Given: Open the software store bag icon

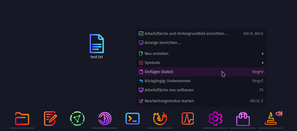Looking at the screenshot, I should pyautogui.click(x=243, y=119).
